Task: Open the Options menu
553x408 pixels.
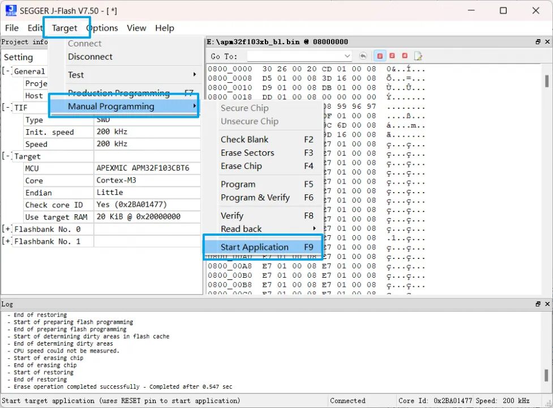Action: 102,28
